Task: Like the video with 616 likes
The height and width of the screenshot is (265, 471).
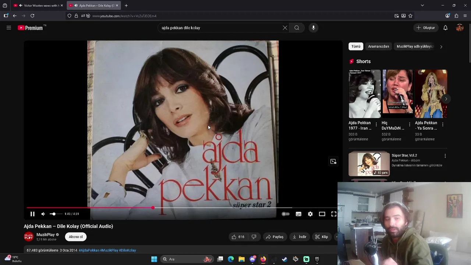Action: [x=238, y=237]
